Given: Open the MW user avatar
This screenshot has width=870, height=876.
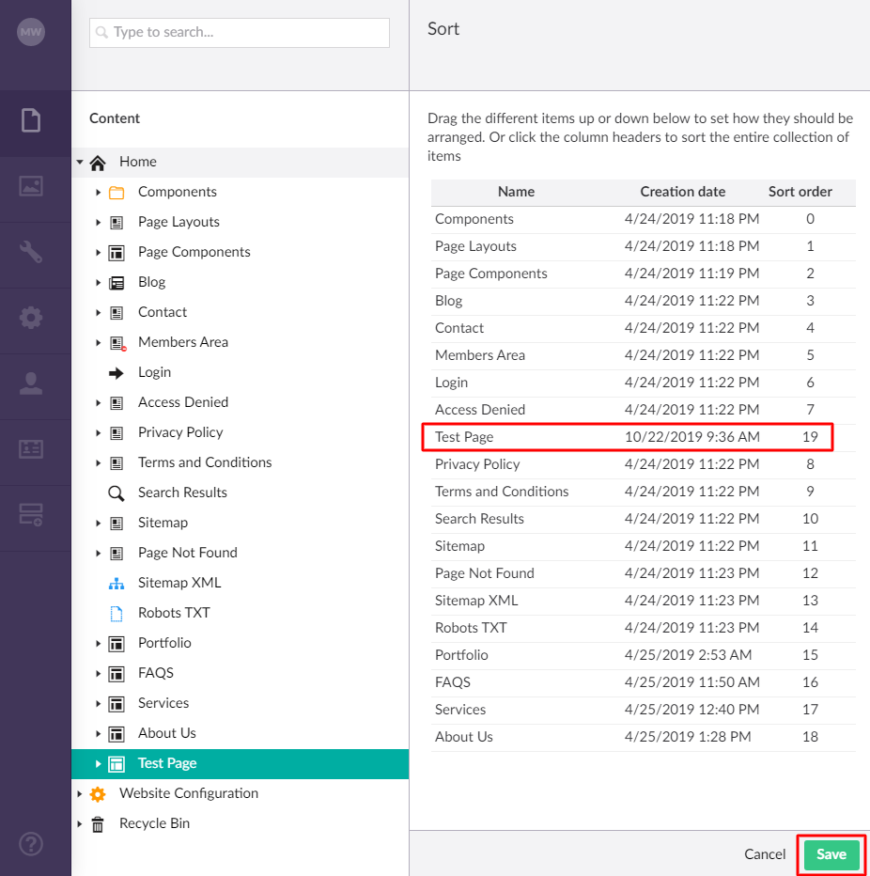Looking at the screenshot, I should coord(31,32).
